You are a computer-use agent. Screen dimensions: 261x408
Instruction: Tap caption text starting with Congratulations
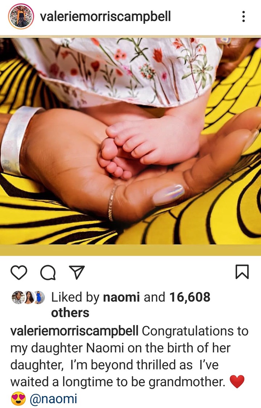pyautogui.click(x=129, y=356)
